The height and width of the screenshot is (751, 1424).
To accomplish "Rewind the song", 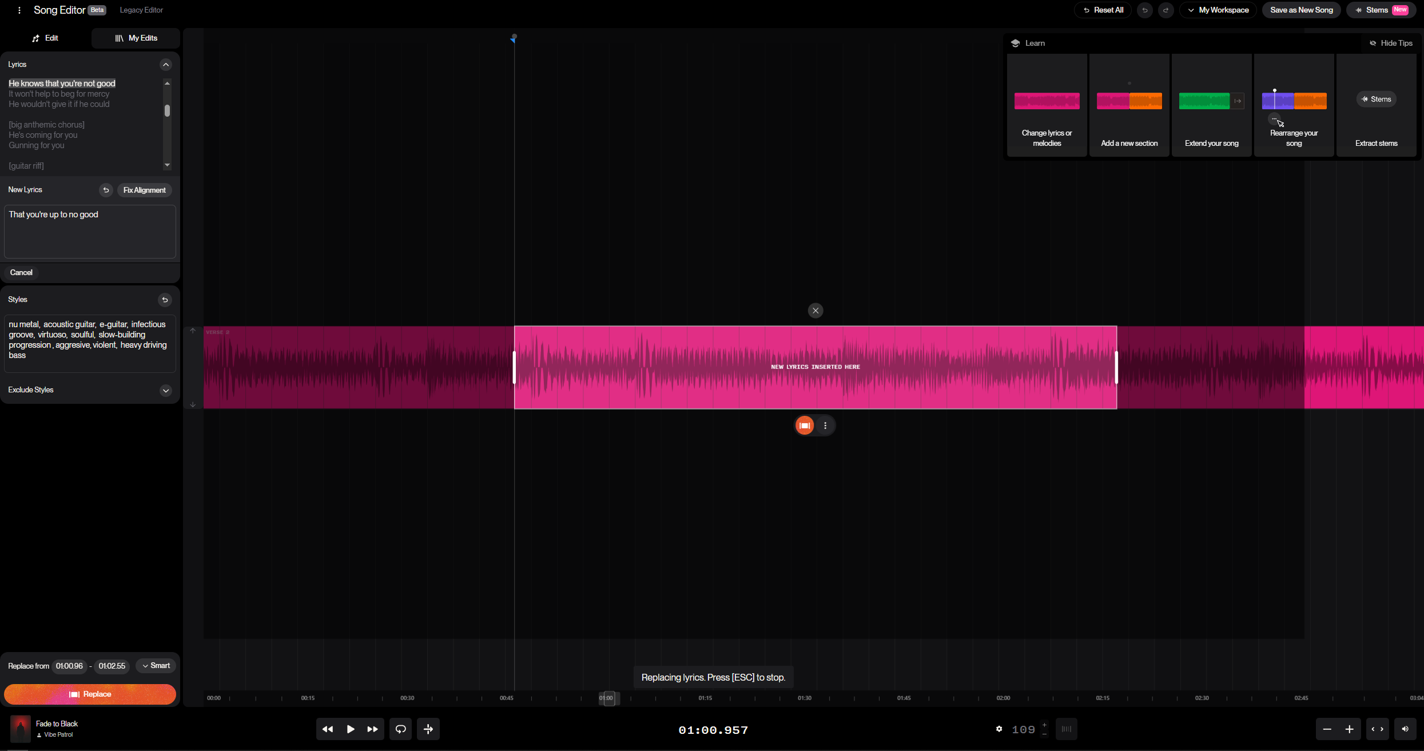I will point(328,729).
